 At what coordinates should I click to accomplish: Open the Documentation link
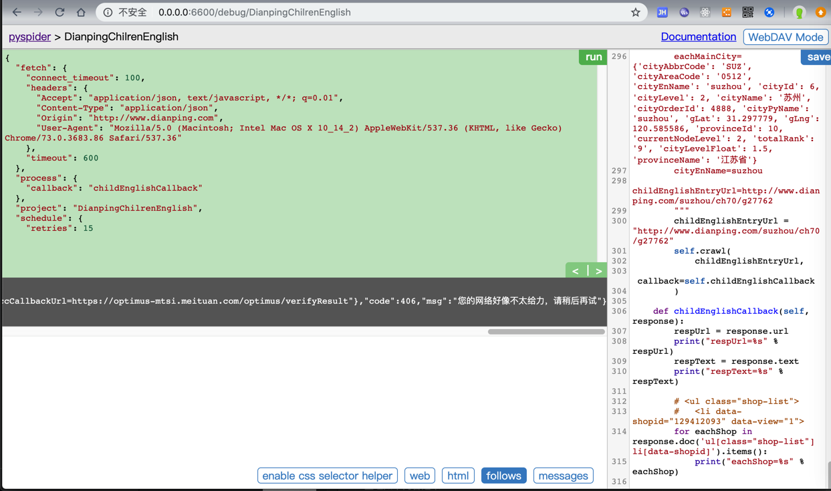(x=698, y=37)
